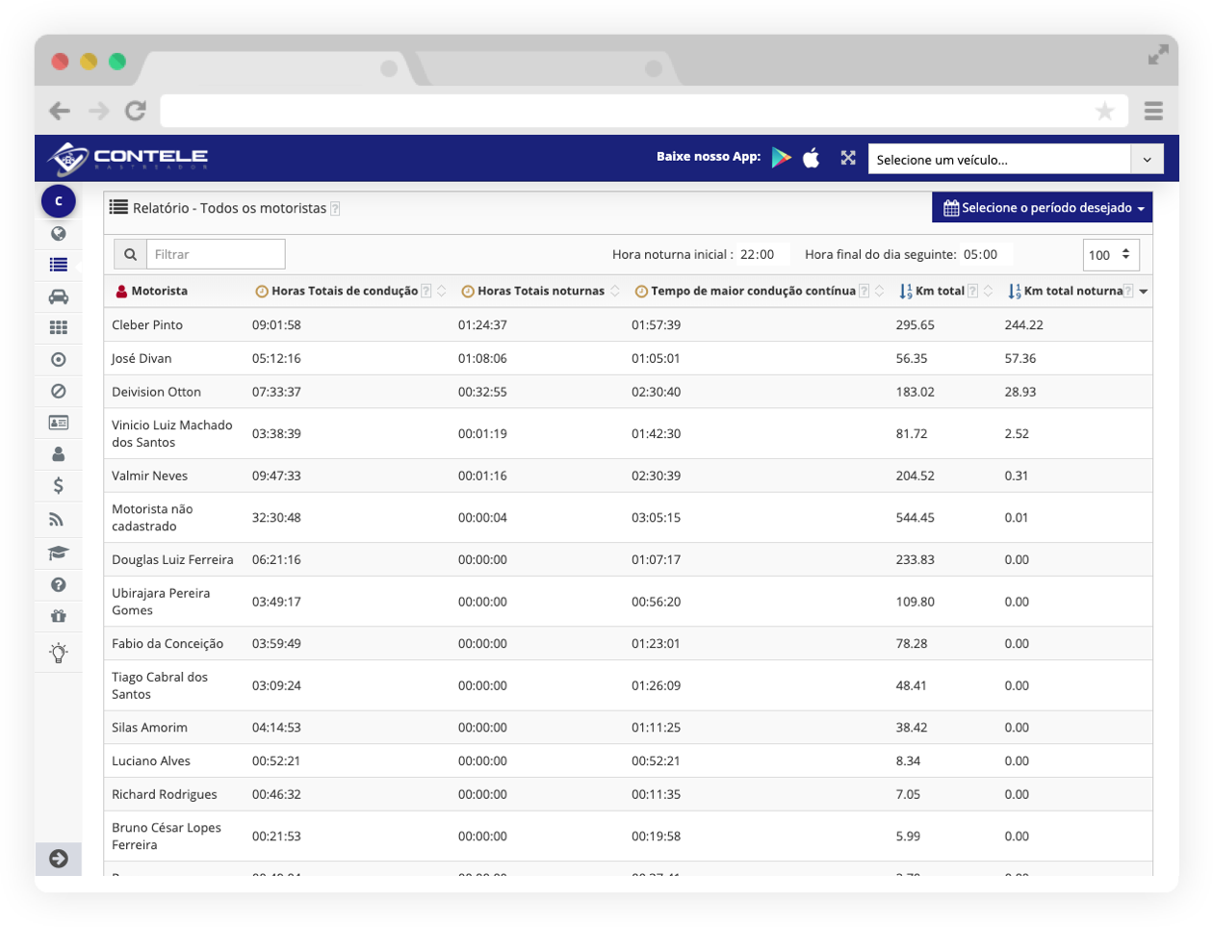Click the Motorista column header
This screenshot has height=927, width=1213.
(x=159, y=291)
